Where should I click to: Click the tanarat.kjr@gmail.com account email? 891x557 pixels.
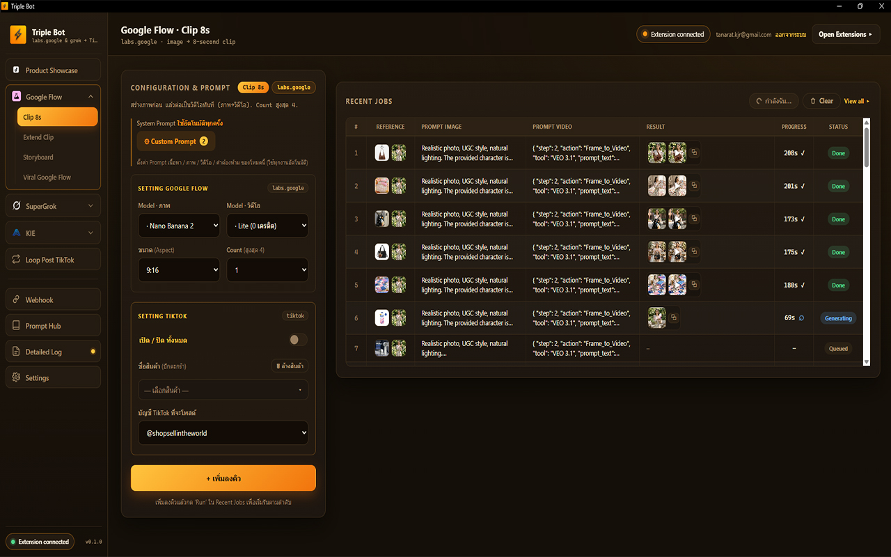point(743,35)
